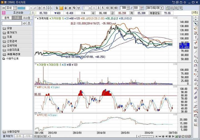Click the info 'i' icon next to 조선내화
This screenshot has width=200, height=140.
[x=33, y=13]
